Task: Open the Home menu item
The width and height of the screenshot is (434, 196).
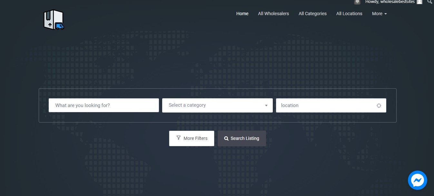Action: click(x=242, y=14)
